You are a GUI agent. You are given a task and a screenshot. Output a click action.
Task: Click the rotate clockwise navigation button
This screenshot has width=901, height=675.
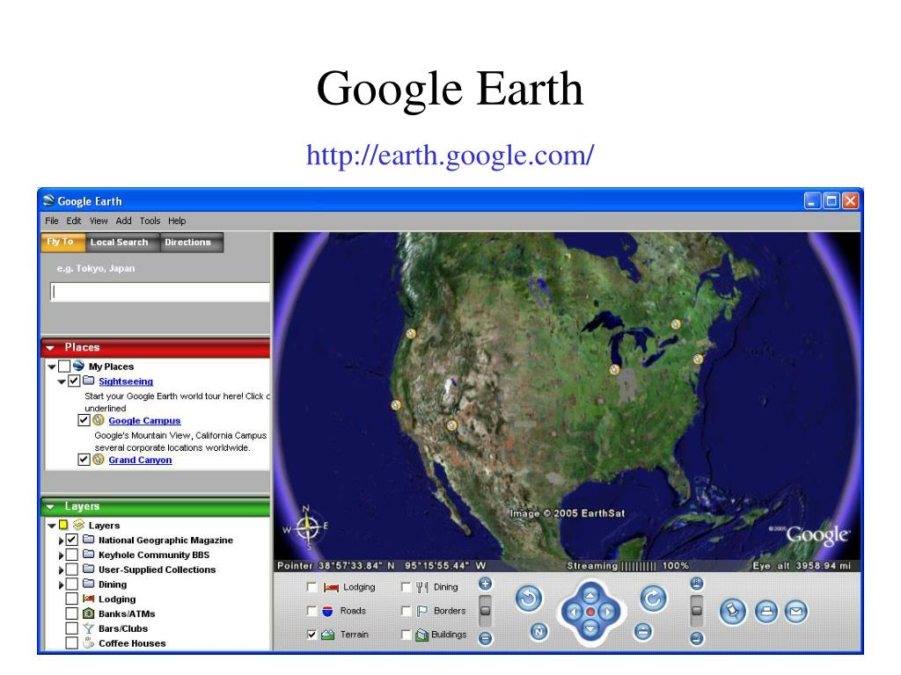(654, 599)
